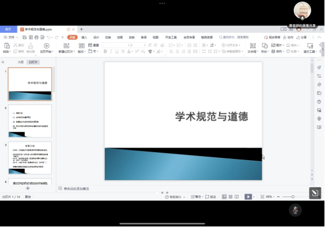Click the text box tool icon

[252, 46]
